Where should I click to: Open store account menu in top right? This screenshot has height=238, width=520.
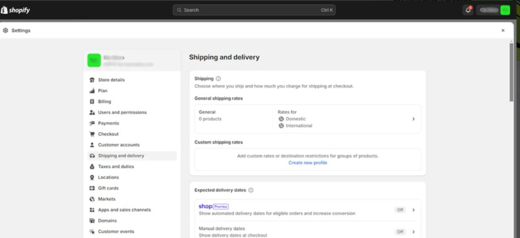[x=493, y=10]
